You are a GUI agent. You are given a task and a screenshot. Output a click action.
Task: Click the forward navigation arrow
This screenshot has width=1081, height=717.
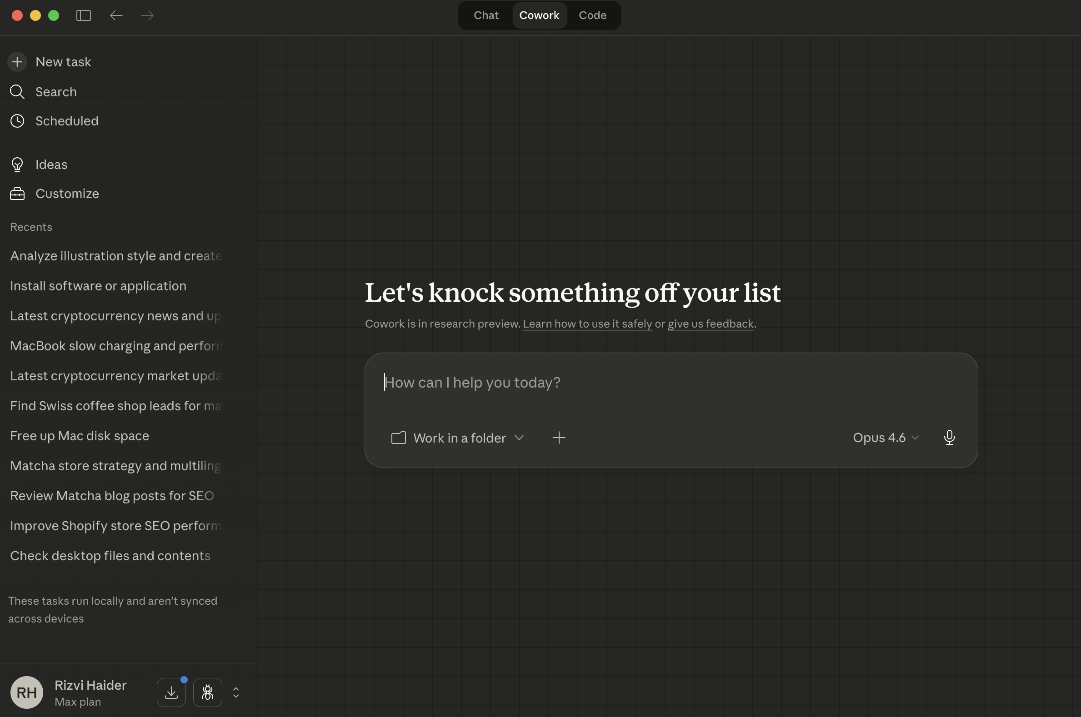coord(147,15)
